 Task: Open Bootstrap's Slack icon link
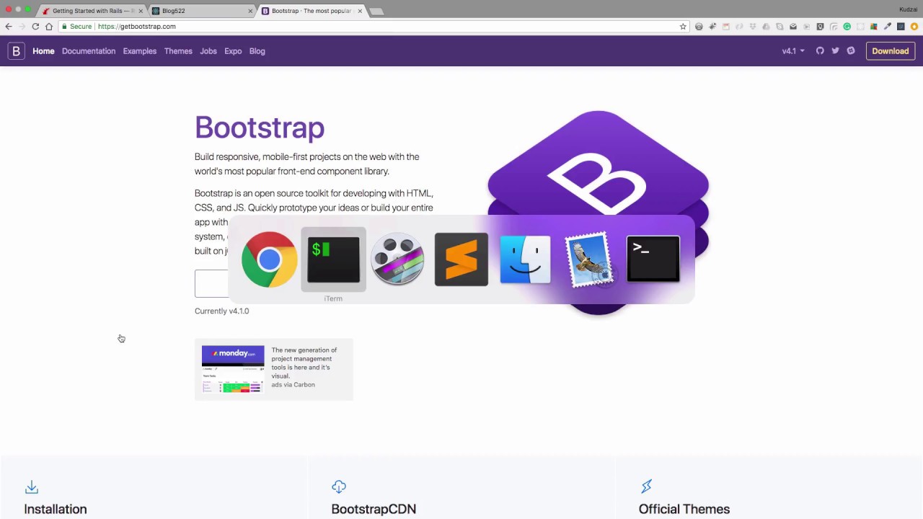[x=851, y=51]
